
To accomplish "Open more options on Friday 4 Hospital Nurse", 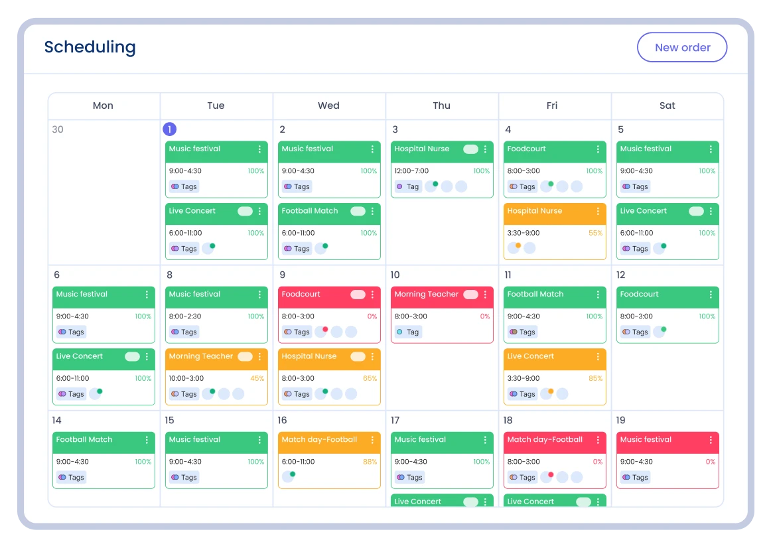I will tap(598, 211).
